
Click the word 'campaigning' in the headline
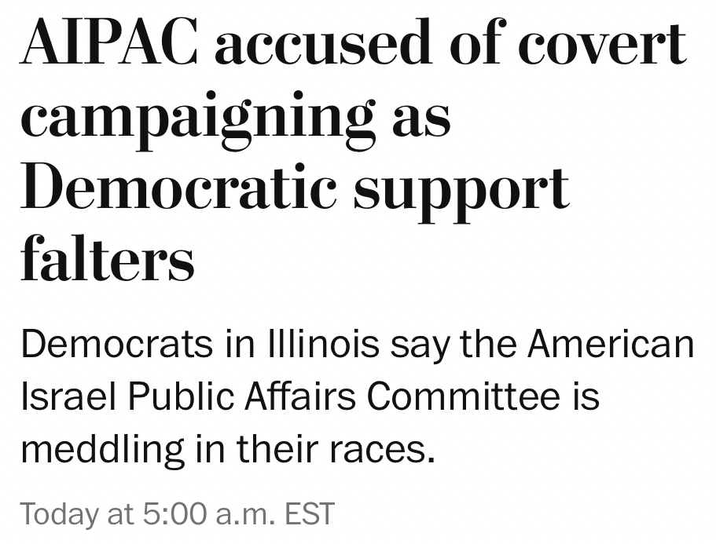[197, 118]
